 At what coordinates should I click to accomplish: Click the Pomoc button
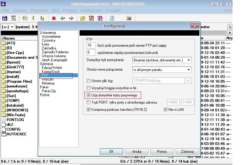162,152
